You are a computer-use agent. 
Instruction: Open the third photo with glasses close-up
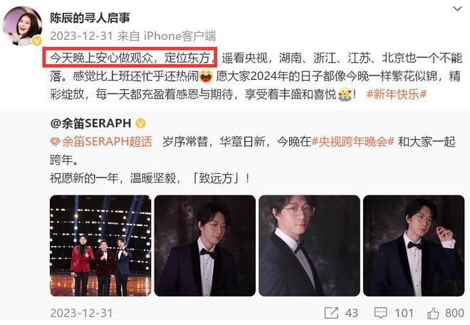tap(309, 246)
